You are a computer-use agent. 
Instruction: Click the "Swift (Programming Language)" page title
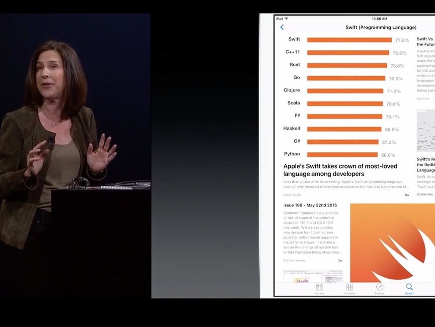pos(381,27)
